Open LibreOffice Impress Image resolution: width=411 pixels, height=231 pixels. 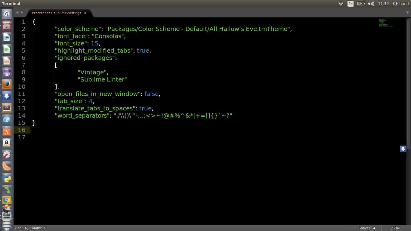pyautogui.click(x=7, y=60)
